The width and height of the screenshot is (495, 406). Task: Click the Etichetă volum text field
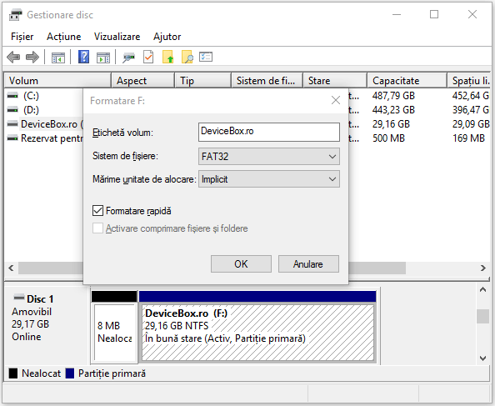tap(269, 132)
